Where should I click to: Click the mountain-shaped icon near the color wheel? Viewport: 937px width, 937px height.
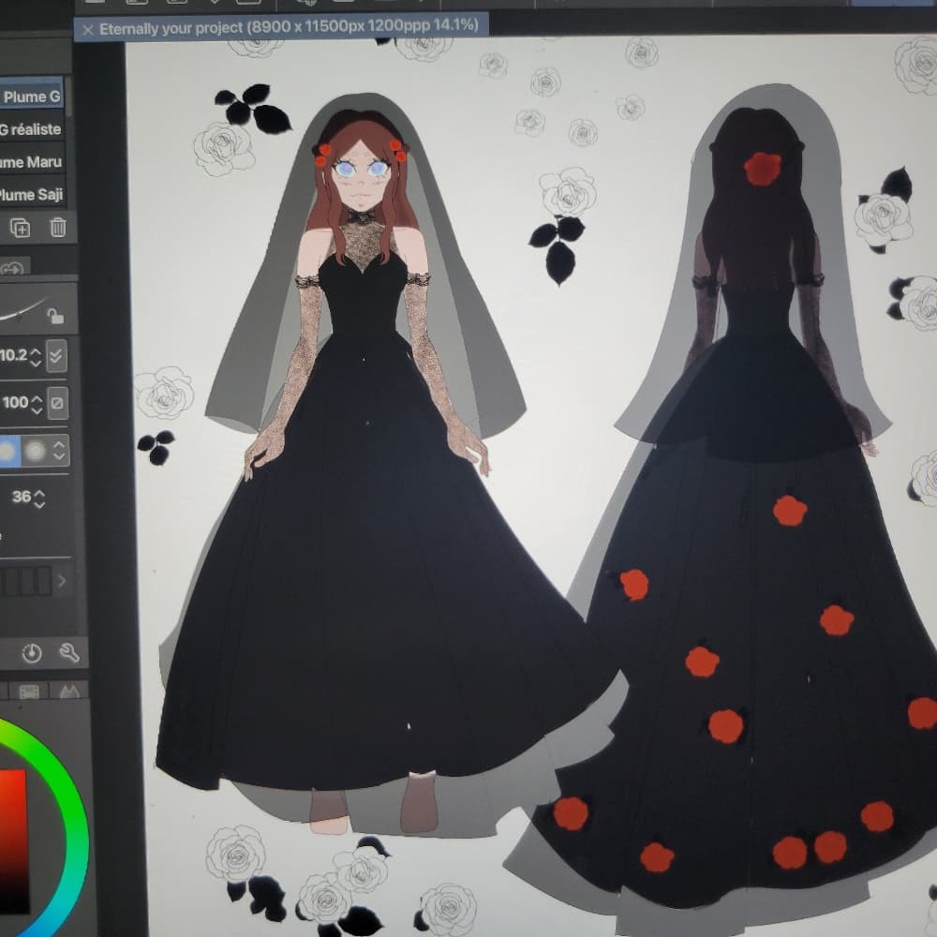[69, 692]
